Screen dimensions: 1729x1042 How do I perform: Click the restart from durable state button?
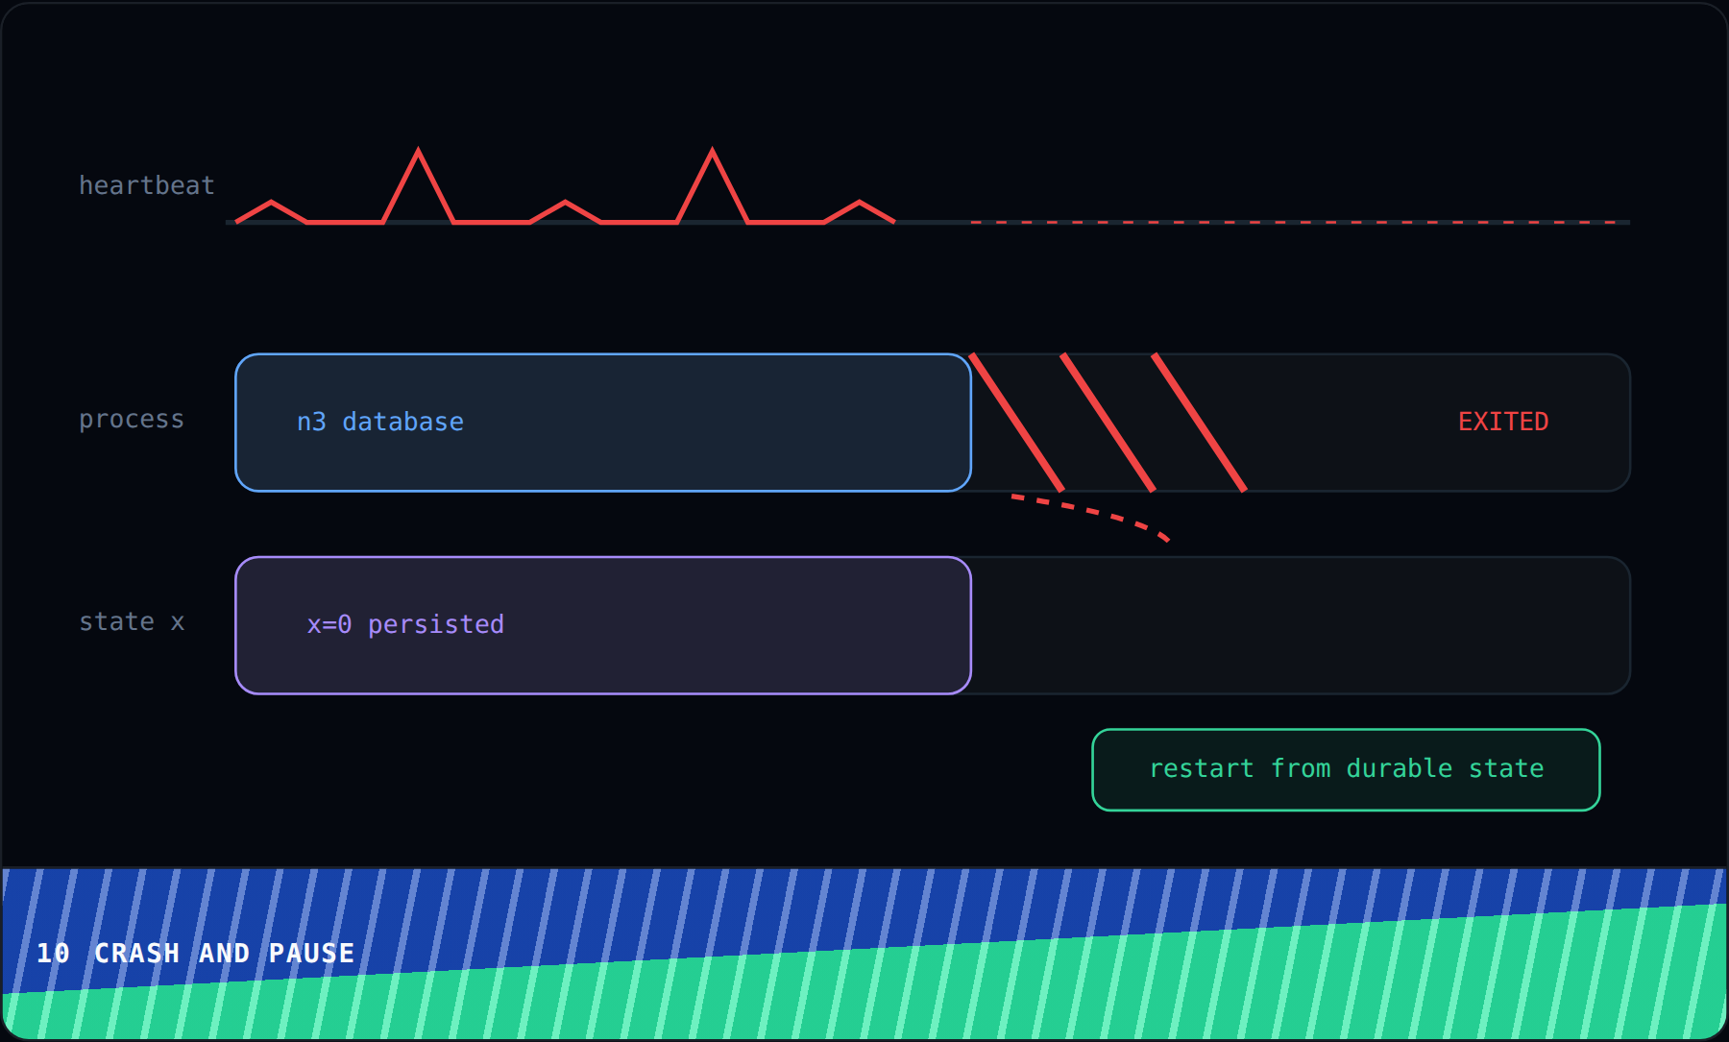point(1346,769)
